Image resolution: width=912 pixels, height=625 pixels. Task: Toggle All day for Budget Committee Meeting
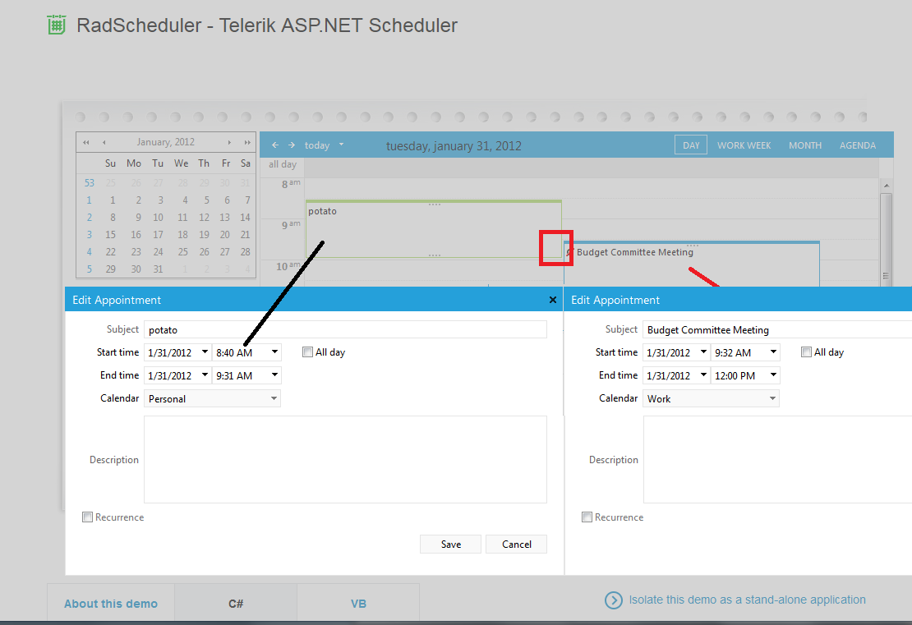pos(806,352)
